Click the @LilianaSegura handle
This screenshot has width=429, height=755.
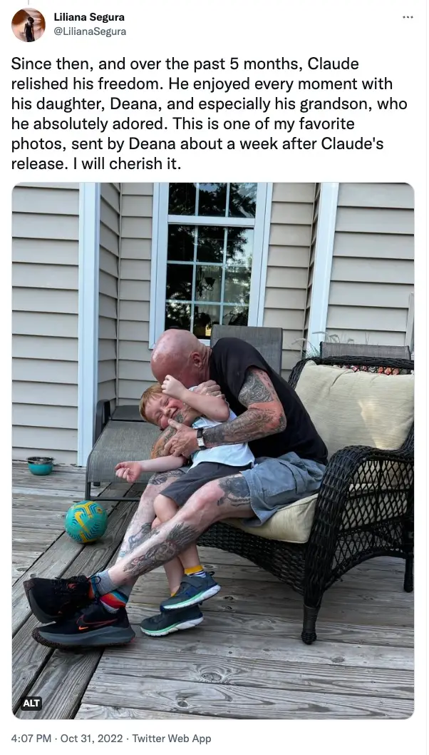click(x=90, y=31)
